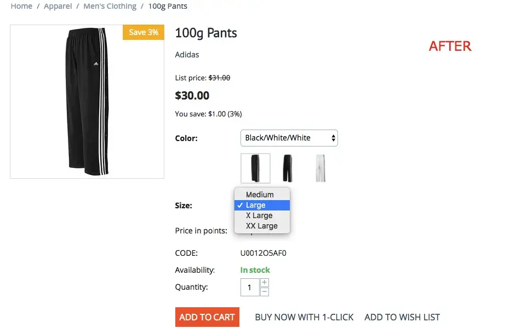Pick the white pants color thumbnail
Image resolution: width=527 pixels, height=328 pixels.
[x=320, y=168]
